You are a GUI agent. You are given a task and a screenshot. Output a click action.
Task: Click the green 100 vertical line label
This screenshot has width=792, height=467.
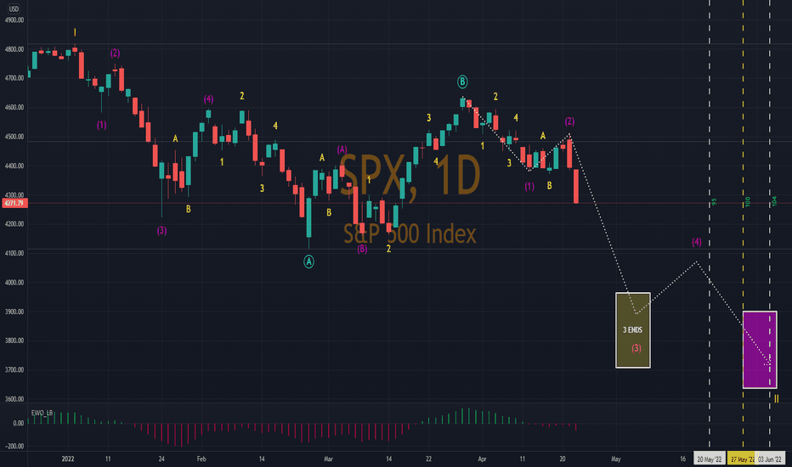[x=748, y=202]
